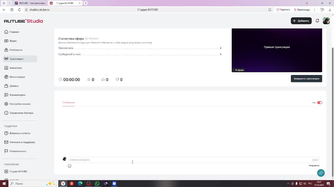This screenshot has height=187, width=334.
Task: Click the Оставить сообщение chat input
Action: click(193, 160)
